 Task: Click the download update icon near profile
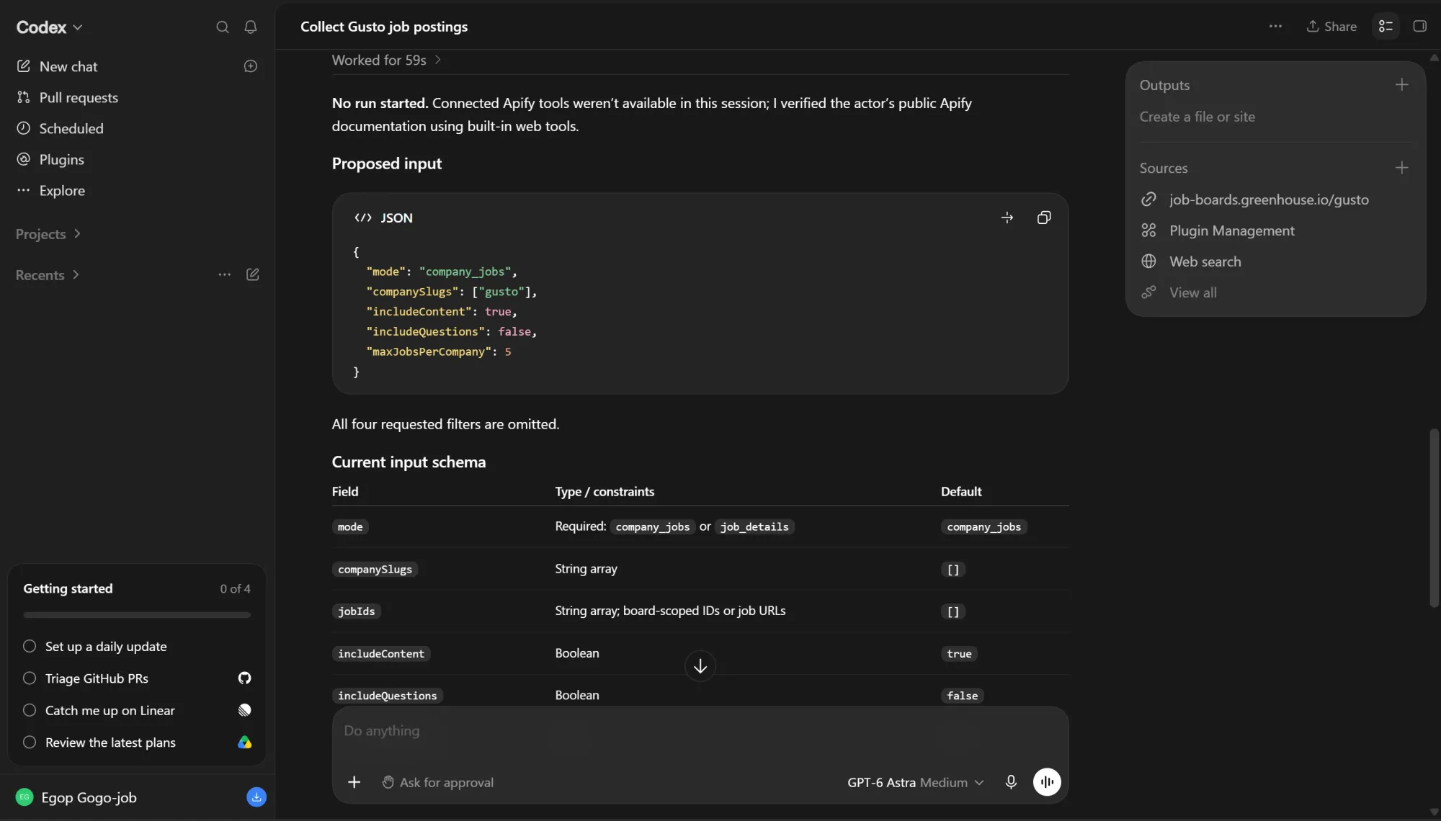tap(256, 797)
